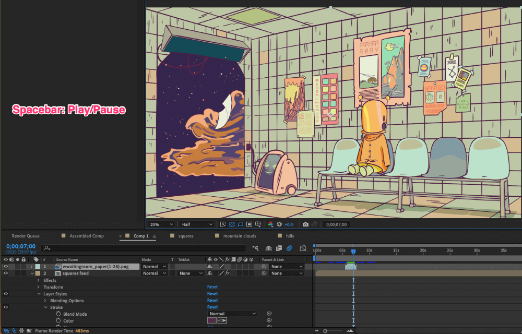The width and height of the screenshot is (522, 334).
Task: Toggle mask and shape path visibility
Action: (x=240, y=224)
